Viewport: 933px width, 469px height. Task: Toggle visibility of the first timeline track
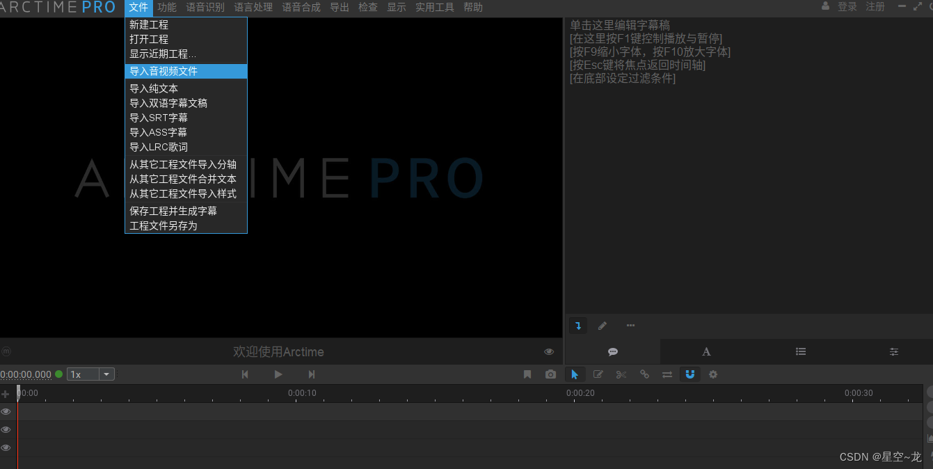pos(6,411)
